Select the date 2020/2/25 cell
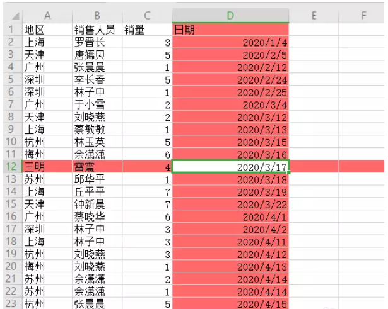The image size is (388, 309). click(230, 92)
